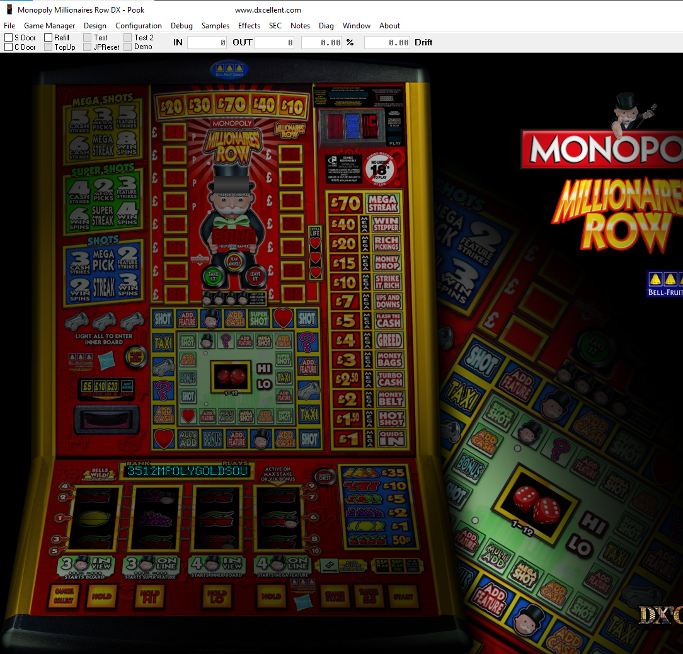Click the second reel showing grapes
The width and height of the screenshot is (683, 654).
click(x=155, y=519)
